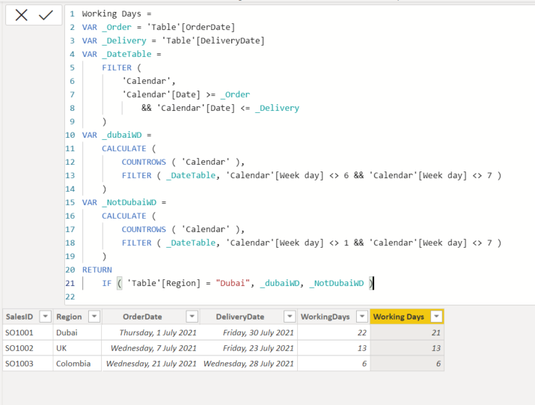Click the _DateTable variable declaration on line 4
Screen dimensions: 535x405
click(126, 54)
